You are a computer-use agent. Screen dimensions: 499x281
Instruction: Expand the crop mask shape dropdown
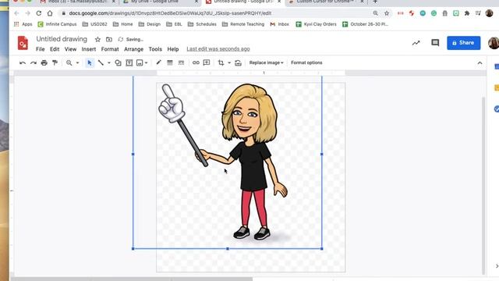[x=229, y=62]
